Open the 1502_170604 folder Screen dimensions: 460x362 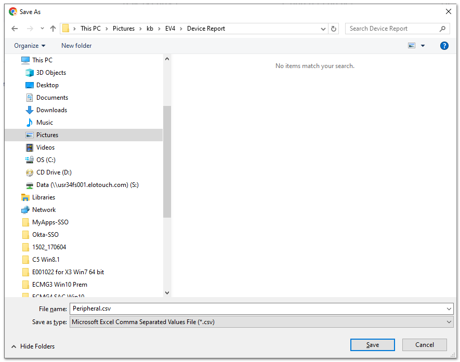[x=49, y=247]
